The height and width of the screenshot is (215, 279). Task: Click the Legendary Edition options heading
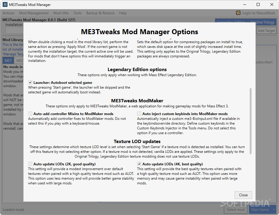click(137, 69)
